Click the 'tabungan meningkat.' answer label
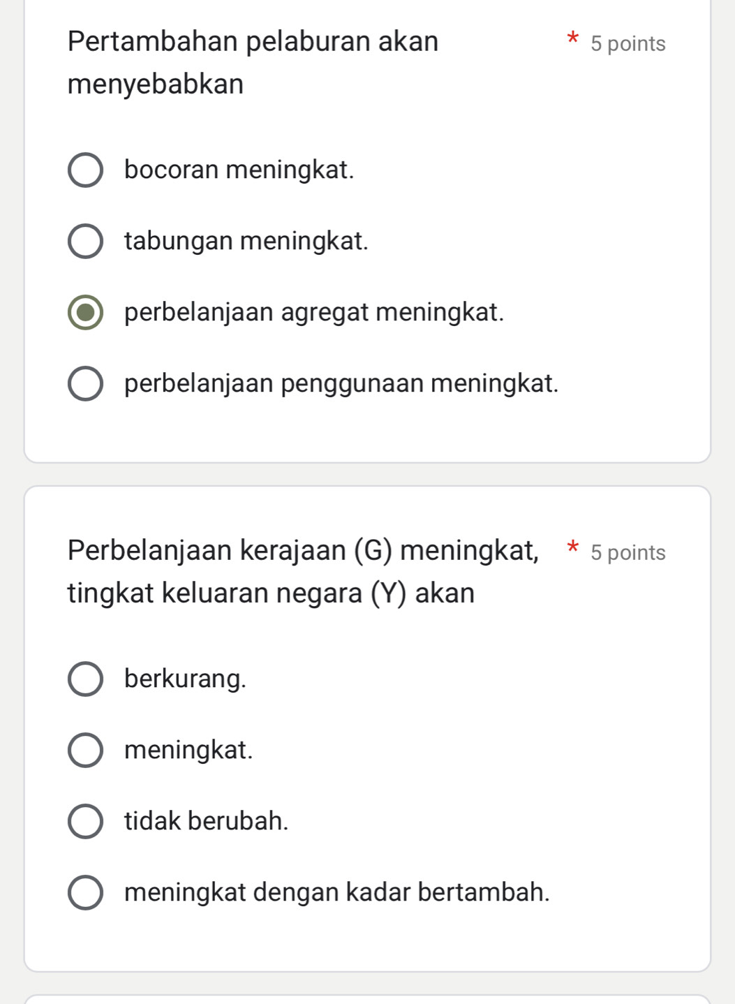 pyautogui.click(x=246, y=241)
